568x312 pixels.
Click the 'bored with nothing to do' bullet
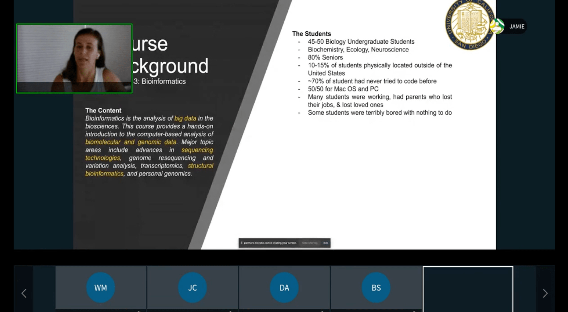coord(380,113)
